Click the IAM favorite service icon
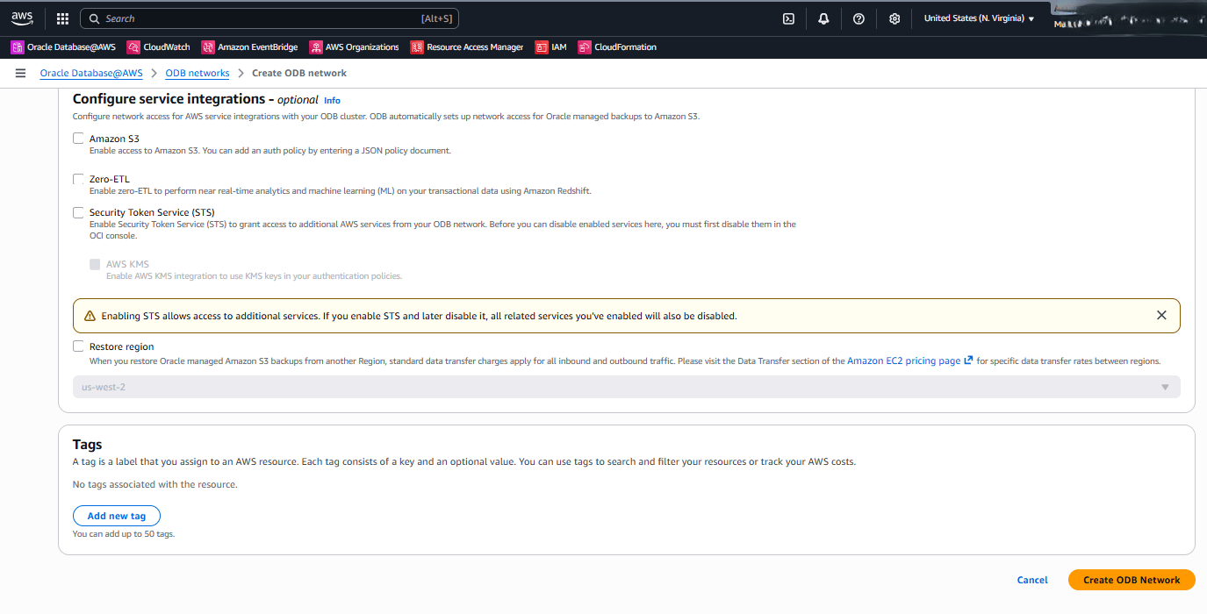 click(x=538, y=46)
